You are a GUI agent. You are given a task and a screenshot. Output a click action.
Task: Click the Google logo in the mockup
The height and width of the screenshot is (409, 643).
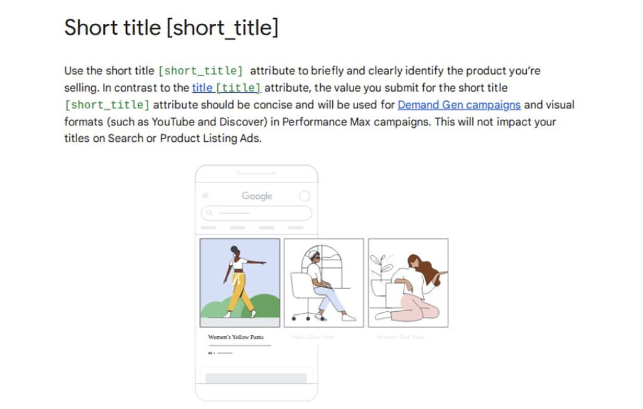coord(257,196)
